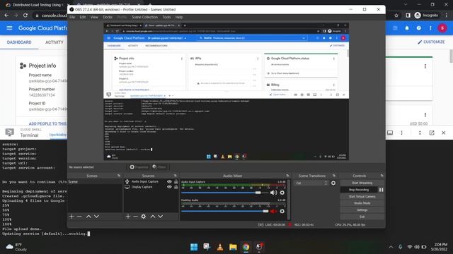Screen dimensions: 453x254
Task: Pause recording in OBS Controls
Action: point(382,190)
